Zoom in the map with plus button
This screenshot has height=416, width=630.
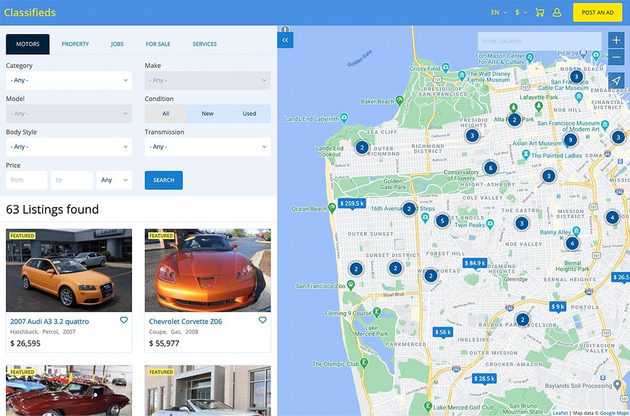pos(616,40)
